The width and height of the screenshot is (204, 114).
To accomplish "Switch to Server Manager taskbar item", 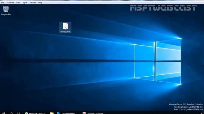I will coord(66,113).
